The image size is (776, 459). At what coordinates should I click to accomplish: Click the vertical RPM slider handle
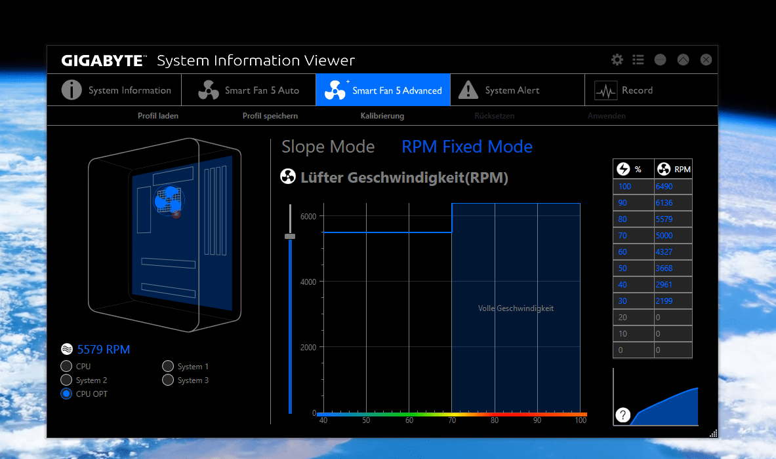tap(290, 236)
